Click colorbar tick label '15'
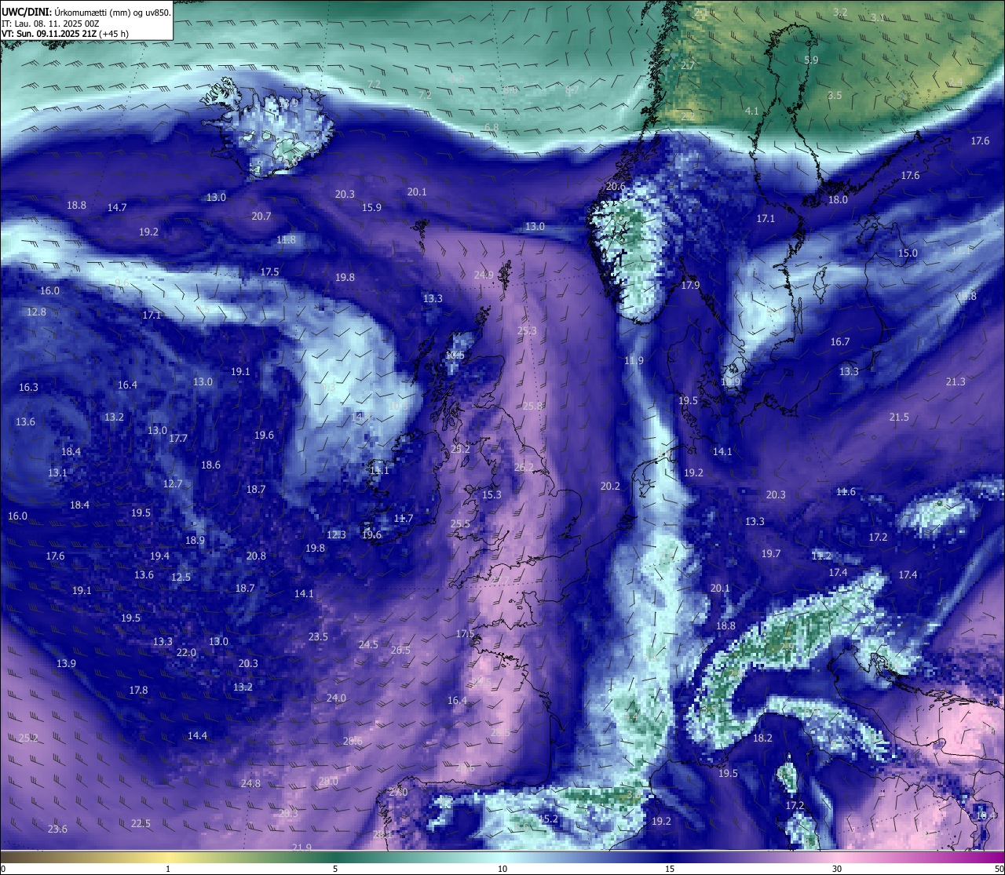Screen dimensions: 1005x875 (x=670, y=869)
